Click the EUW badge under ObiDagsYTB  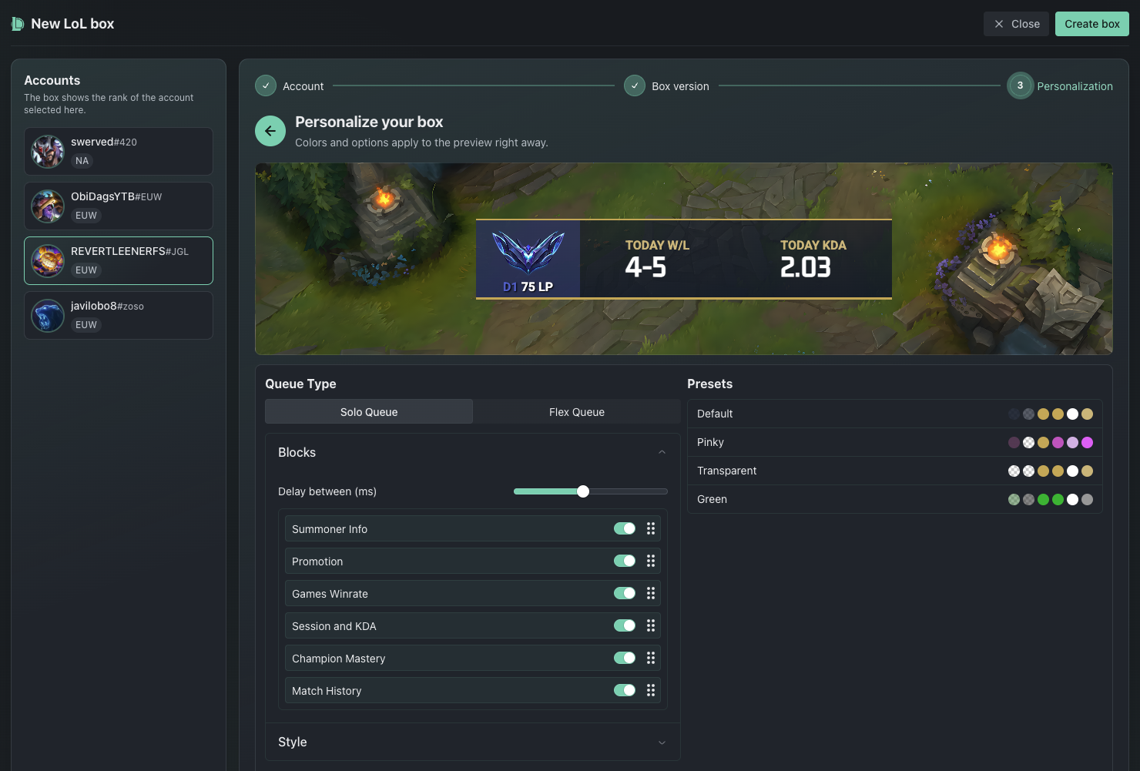coord(86,216)
